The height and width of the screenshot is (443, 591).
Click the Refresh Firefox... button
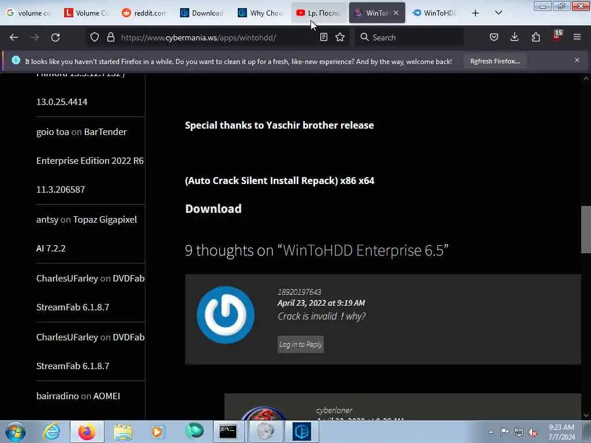pyautogui.click(x=495, y=61)
